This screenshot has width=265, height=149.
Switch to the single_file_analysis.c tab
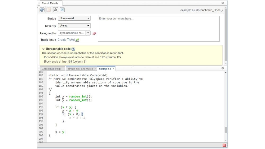pos(80,69)
